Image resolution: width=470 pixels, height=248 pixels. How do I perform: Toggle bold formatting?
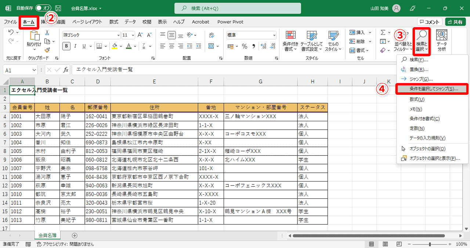66,46
